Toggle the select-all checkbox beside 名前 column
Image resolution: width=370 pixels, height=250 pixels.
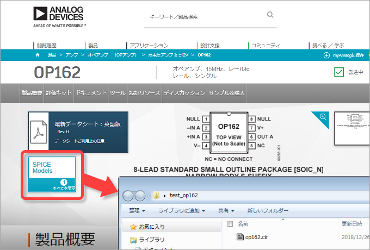tap(230, 223)
